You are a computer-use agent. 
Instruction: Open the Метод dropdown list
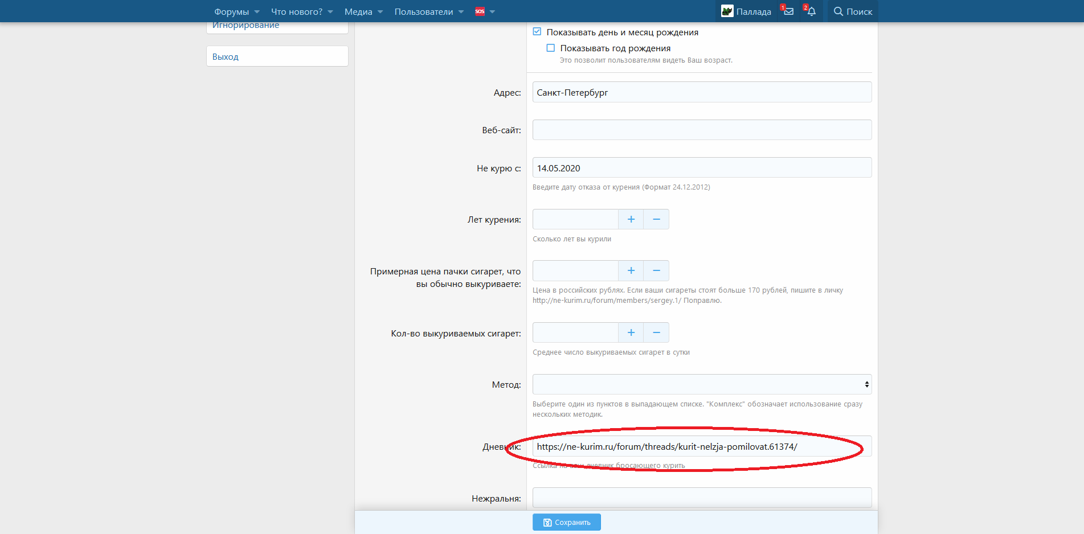pos(702,384)
